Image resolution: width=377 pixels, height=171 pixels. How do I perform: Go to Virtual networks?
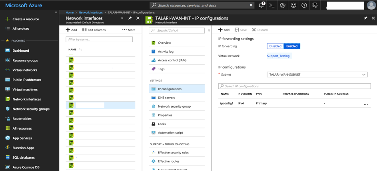[x=25, y=70]
